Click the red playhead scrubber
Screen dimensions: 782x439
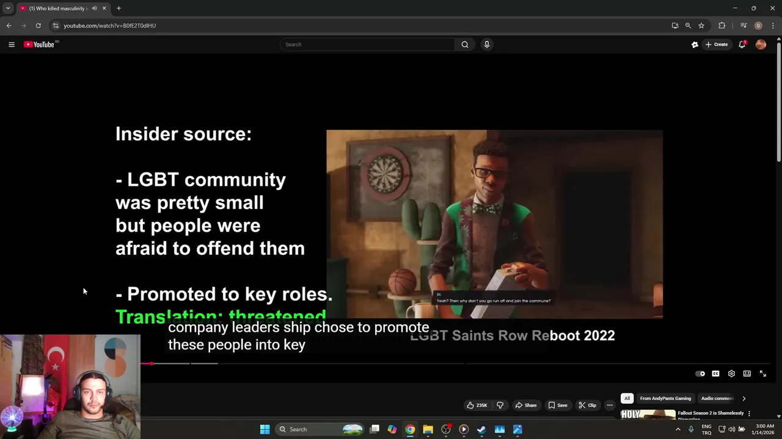[152, 363]
